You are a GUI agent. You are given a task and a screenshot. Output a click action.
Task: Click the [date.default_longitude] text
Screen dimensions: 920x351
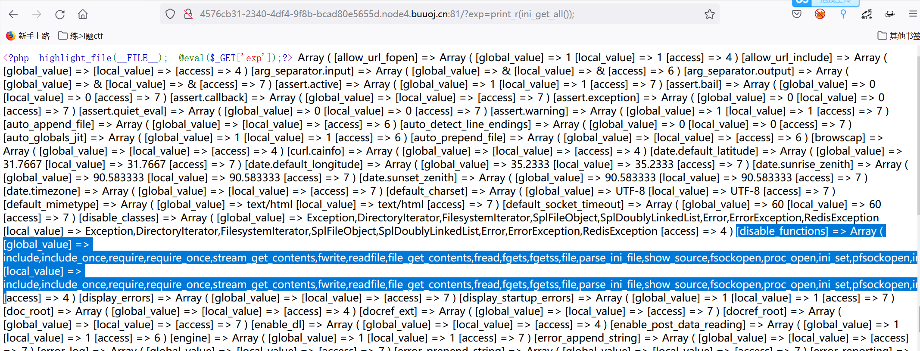304,165
